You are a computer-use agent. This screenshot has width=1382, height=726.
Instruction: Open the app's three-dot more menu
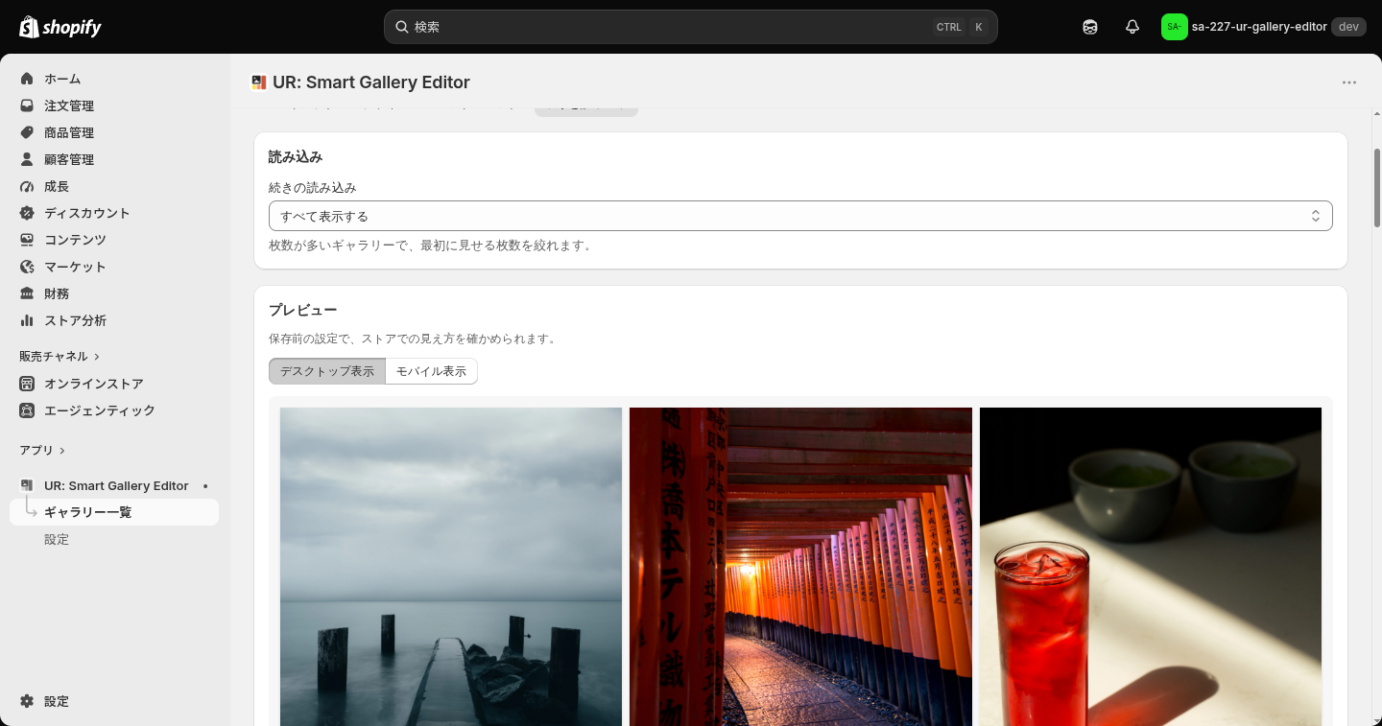point(1349,82)
